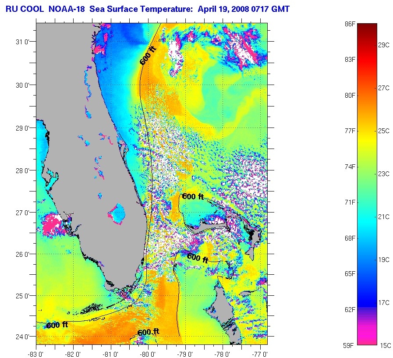The width and height of the screenshot is (393, 358).
Task: Click the '600 ft' label at the bottom near -80°
Action: (x=149, y=332)
